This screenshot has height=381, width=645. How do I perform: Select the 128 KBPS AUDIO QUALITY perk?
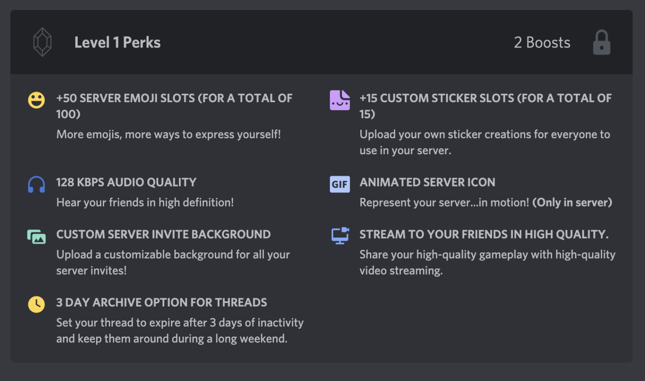126,182
